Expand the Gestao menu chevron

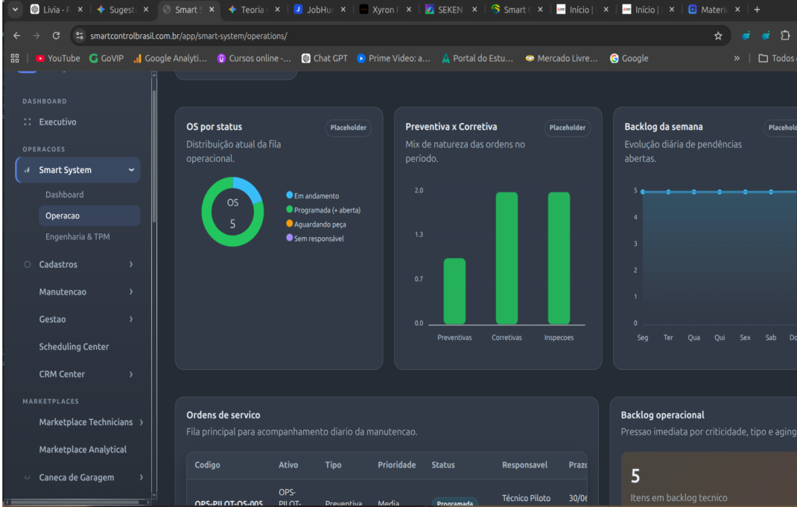pyautogui.click(x=131, y=319)
